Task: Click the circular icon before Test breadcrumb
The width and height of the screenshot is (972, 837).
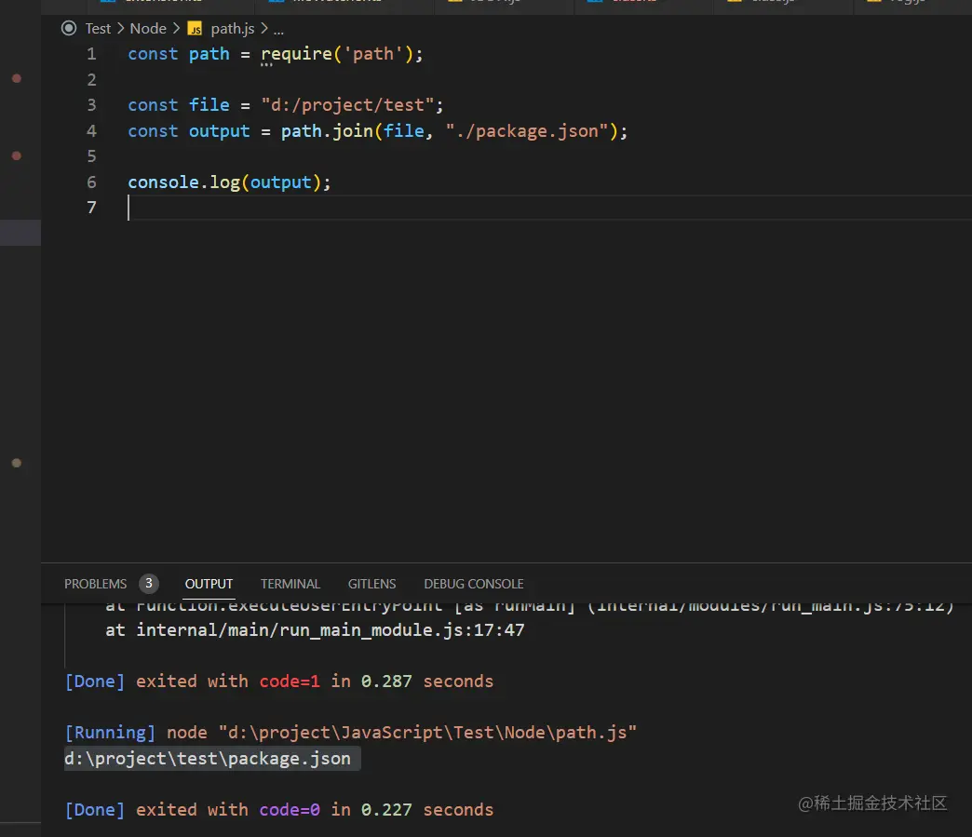Action: 69,28
